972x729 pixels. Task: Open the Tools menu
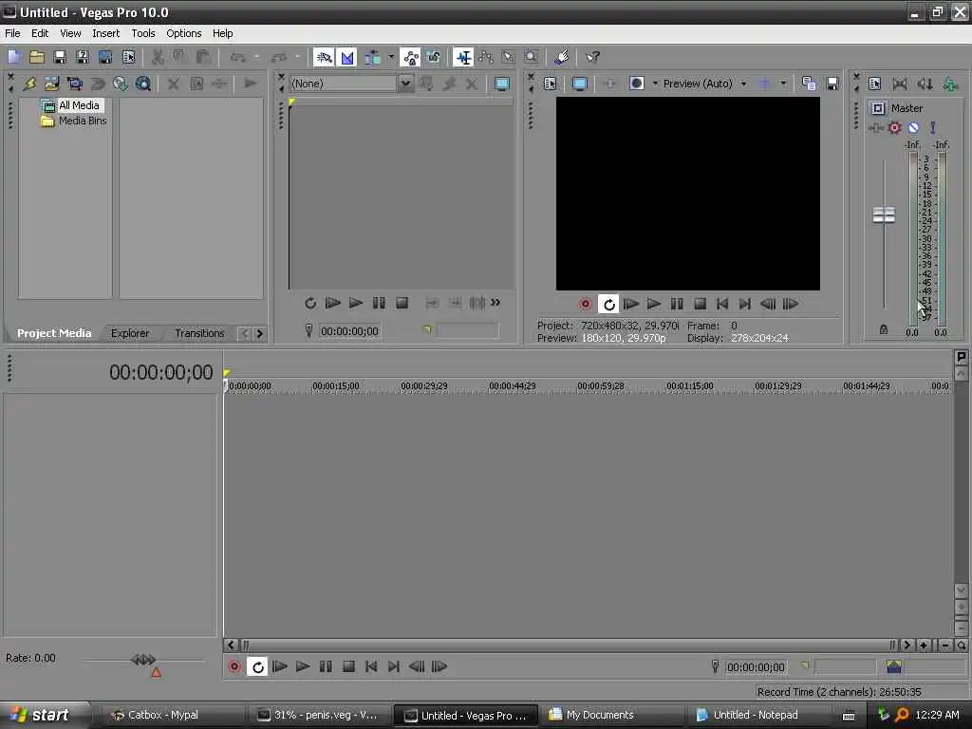(x=143, y=33)
